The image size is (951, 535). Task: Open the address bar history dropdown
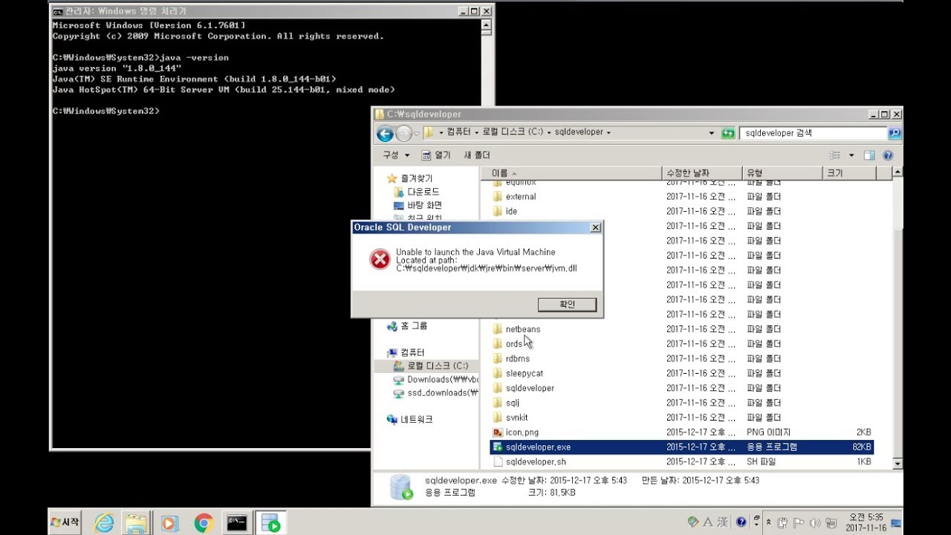(712, 133)
